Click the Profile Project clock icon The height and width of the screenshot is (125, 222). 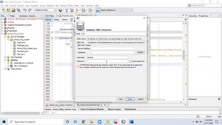[x=90, y=10]
